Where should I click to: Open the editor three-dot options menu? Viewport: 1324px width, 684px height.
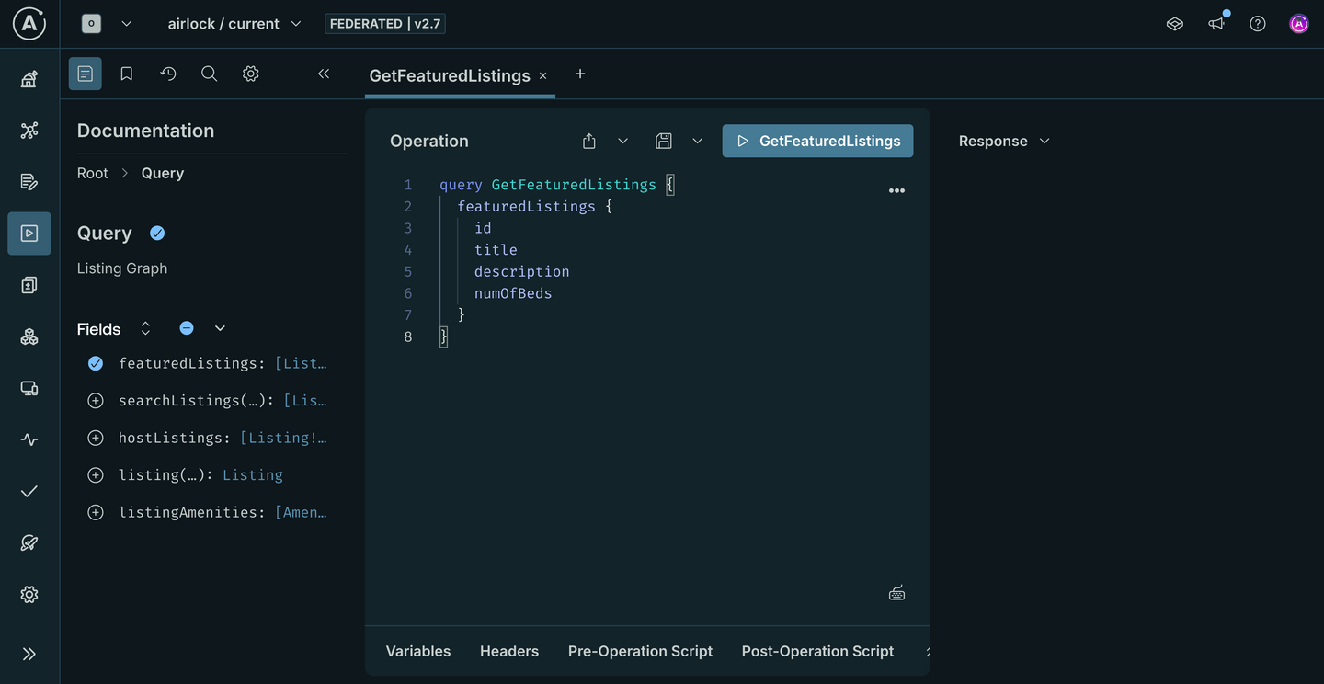(896, 190)
